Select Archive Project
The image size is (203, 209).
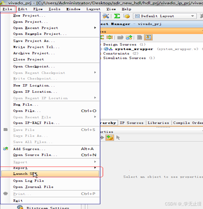pyautogui.click(x=50, y=53)
